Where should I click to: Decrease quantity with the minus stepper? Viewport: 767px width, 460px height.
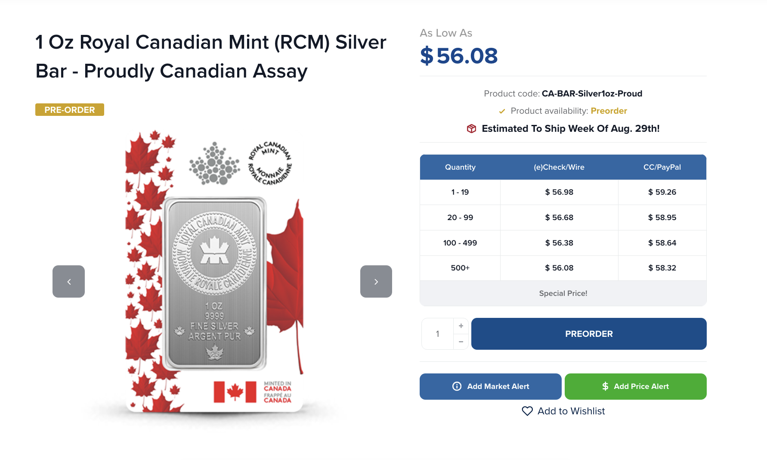[x=461, y=342]
